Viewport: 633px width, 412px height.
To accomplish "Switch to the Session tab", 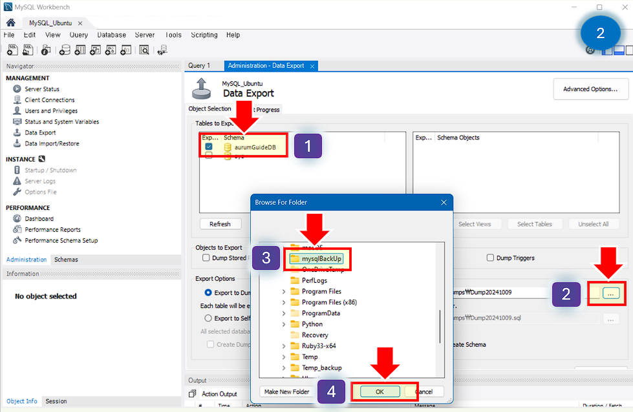I will 56,401.
